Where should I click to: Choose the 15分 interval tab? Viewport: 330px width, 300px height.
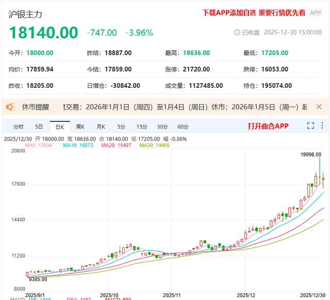(142, 127)
